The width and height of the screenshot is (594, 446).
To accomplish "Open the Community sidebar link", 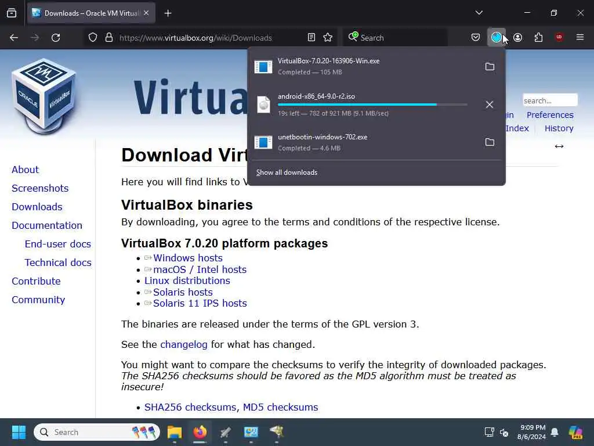I will 38,300.
